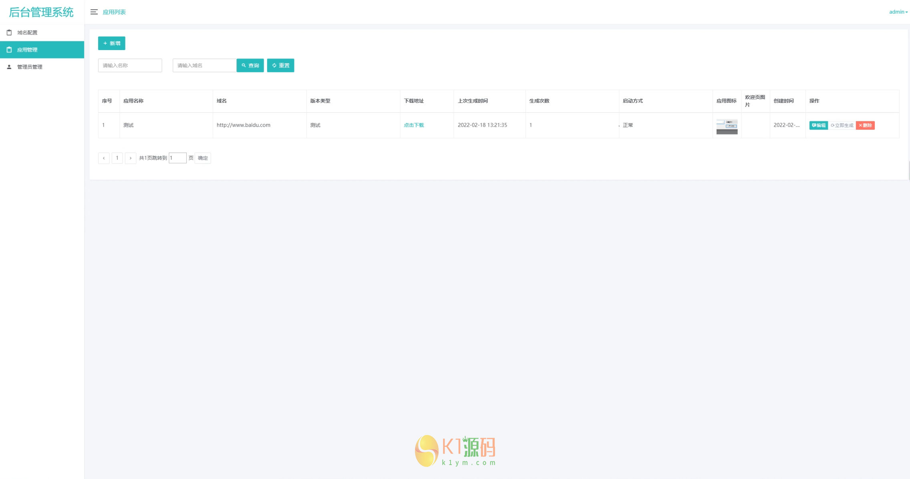Click the 编辑 edit button in row

pos(818,125)
